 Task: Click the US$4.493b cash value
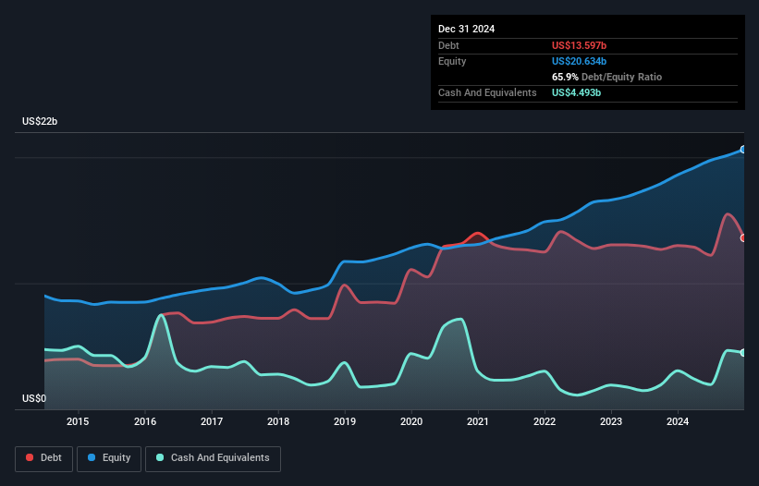coord(576,92)
